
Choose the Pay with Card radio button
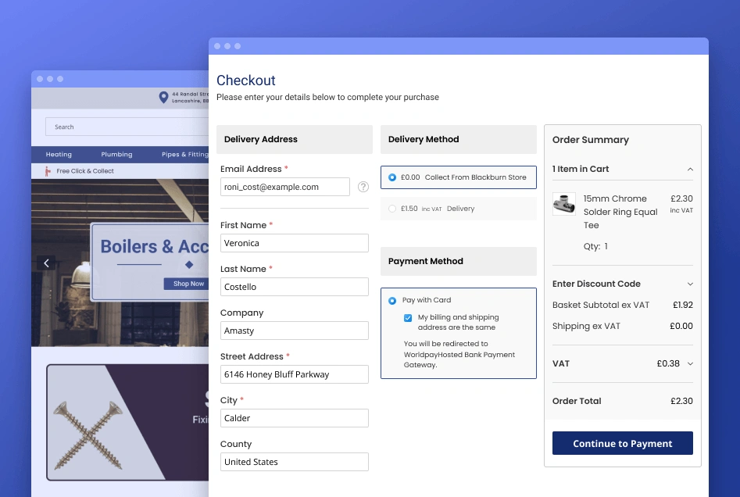392,300
